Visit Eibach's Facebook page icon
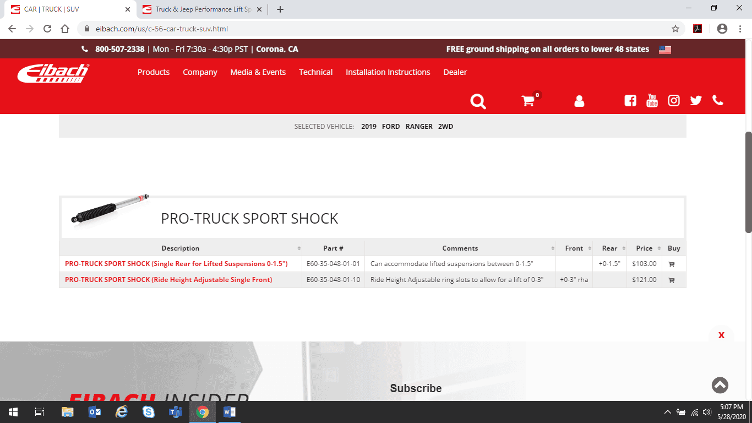The height and width of the screenshot is (423, 752). 630,101
